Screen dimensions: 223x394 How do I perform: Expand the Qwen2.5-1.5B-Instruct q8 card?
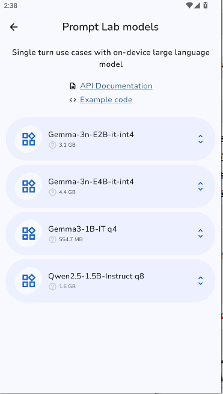click(200, 281)
